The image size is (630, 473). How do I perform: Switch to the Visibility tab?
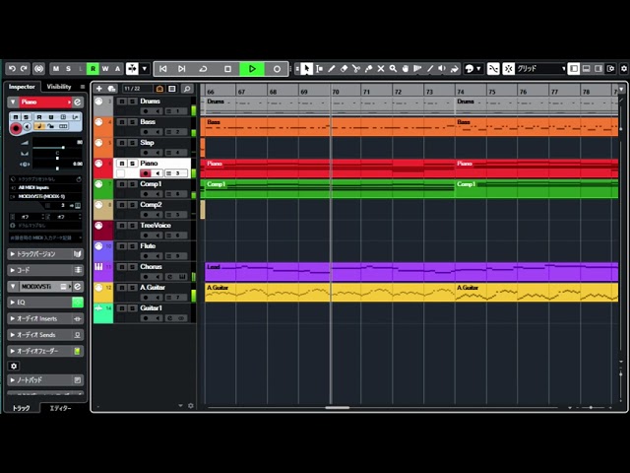59,87
